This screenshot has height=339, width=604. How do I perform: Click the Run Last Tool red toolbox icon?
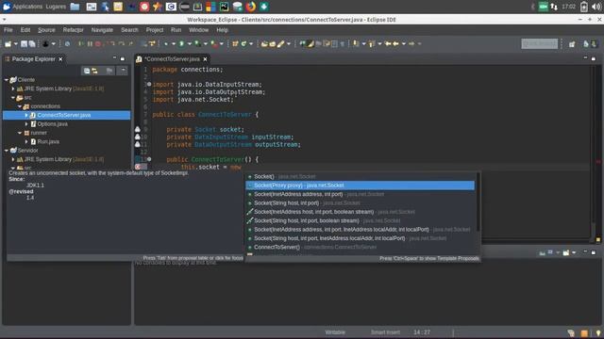[x=214, y=44]
